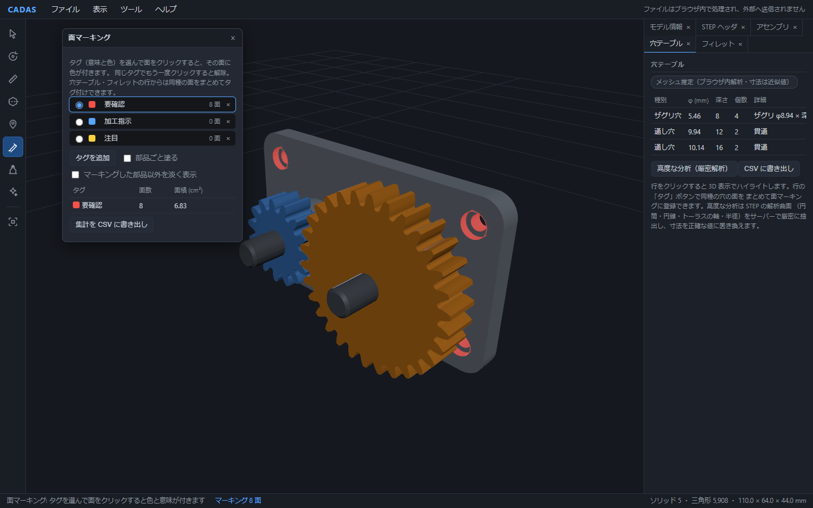This screenshot has height=508, width=813.
Task: Click 集計を CSV に書き出し button
Action: (x=111, y=225)
